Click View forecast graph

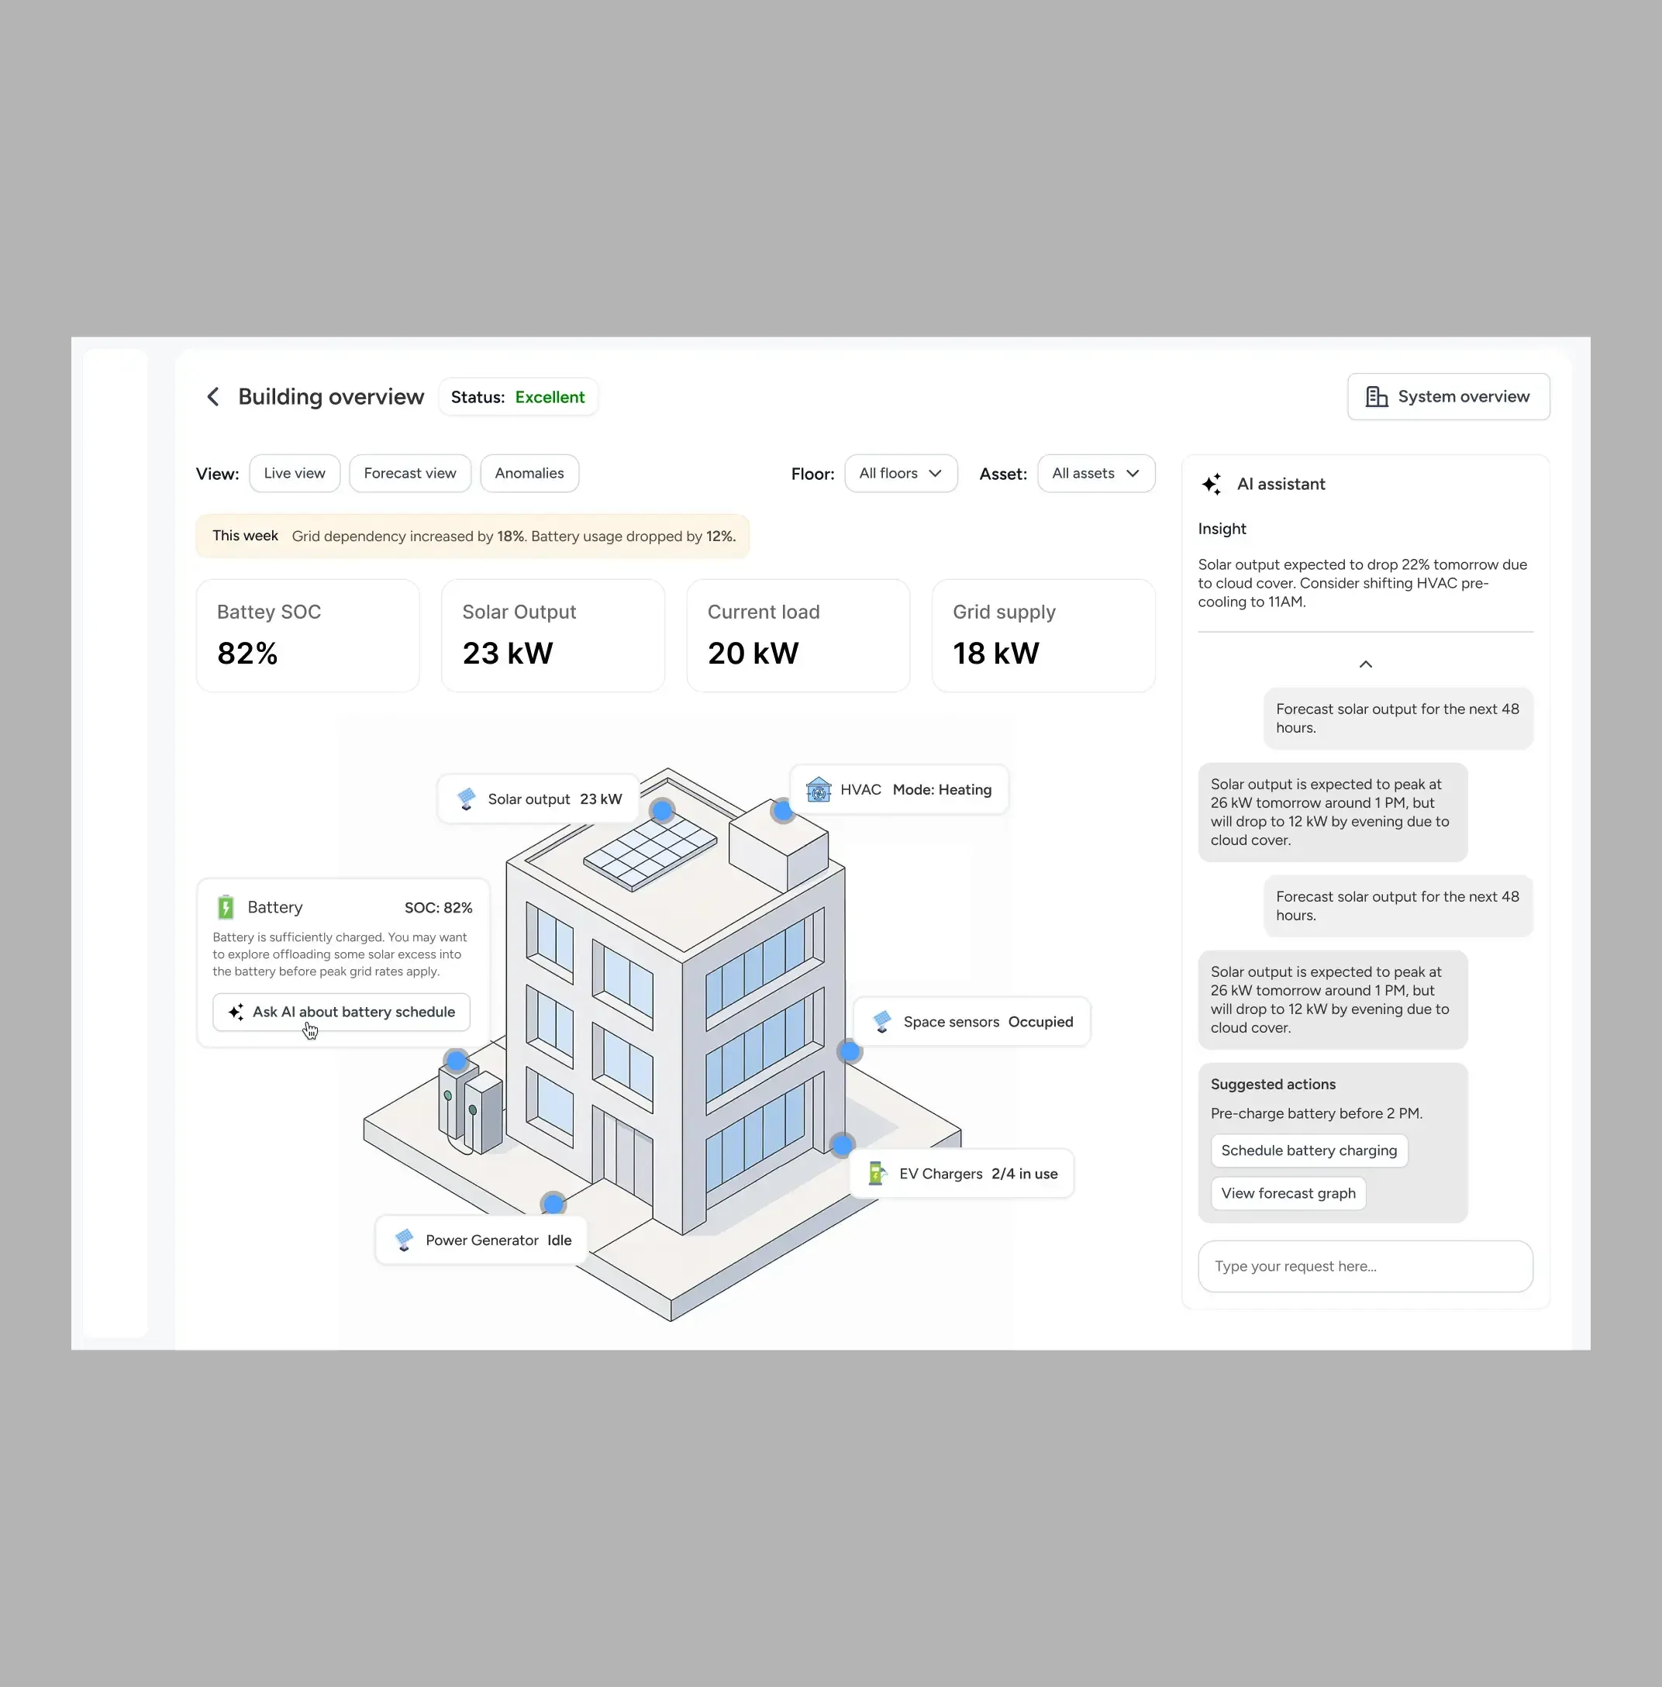pos(1288,1194)
